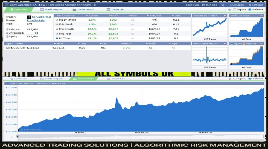Click info icon on Performance Lots column
Viewport: 268px width, 149px height.
click(x=173, y=16)
